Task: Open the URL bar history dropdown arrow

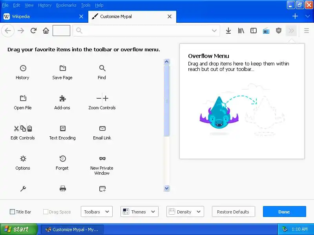Action: [x=214, y=31]
